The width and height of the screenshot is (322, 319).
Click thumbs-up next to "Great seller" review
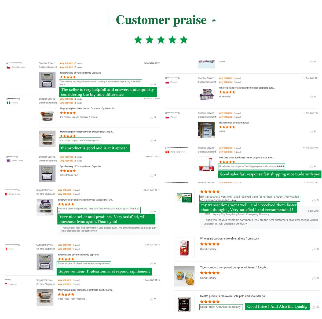tap(312, 97)
